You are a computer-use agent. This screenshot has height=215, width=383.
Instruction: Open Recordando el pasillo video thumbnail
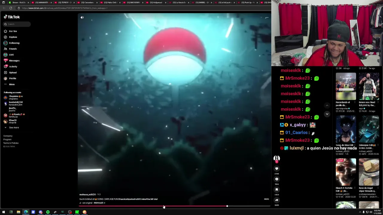click(x=346, y=86)
